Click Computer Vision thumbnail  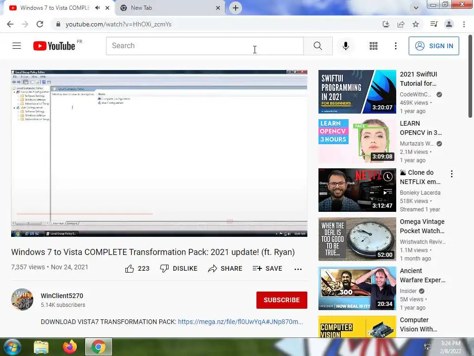(x=357, y=327)
